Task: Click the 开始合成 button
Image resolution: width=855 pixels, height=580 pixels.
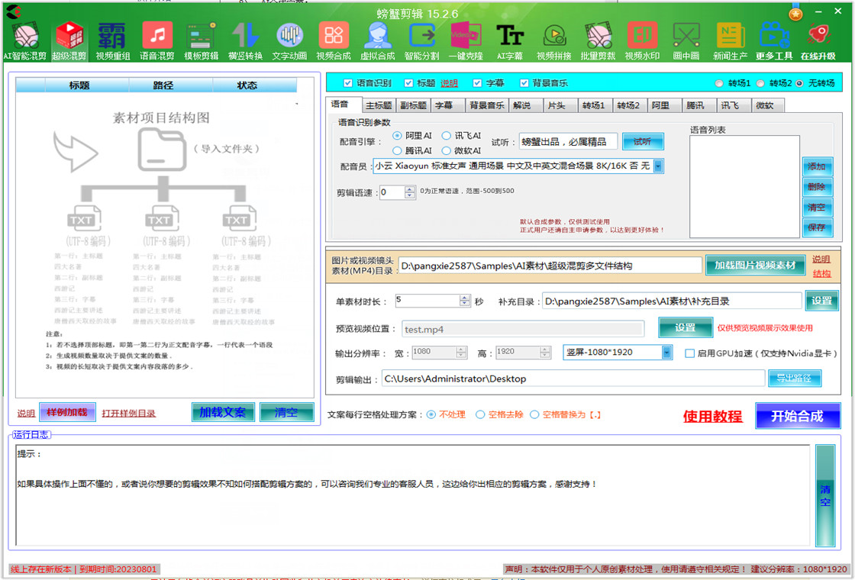Action: click(797, 417)
